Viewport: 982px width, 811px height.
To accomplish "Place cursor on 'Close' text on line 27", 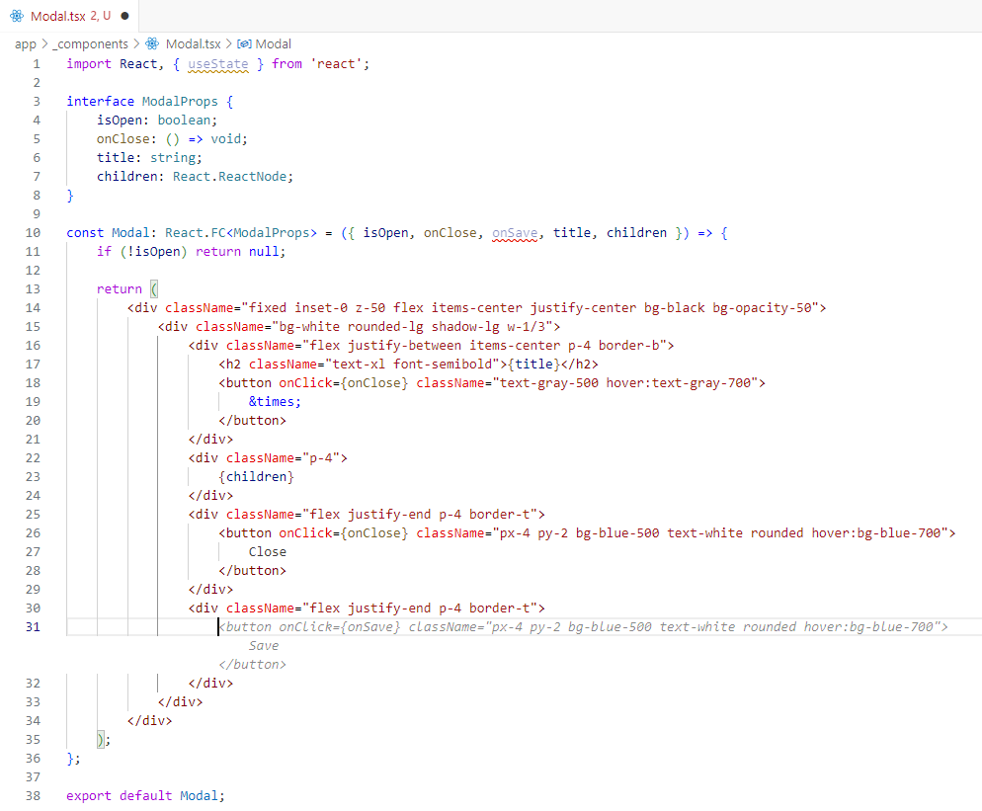I will (267, 551).
